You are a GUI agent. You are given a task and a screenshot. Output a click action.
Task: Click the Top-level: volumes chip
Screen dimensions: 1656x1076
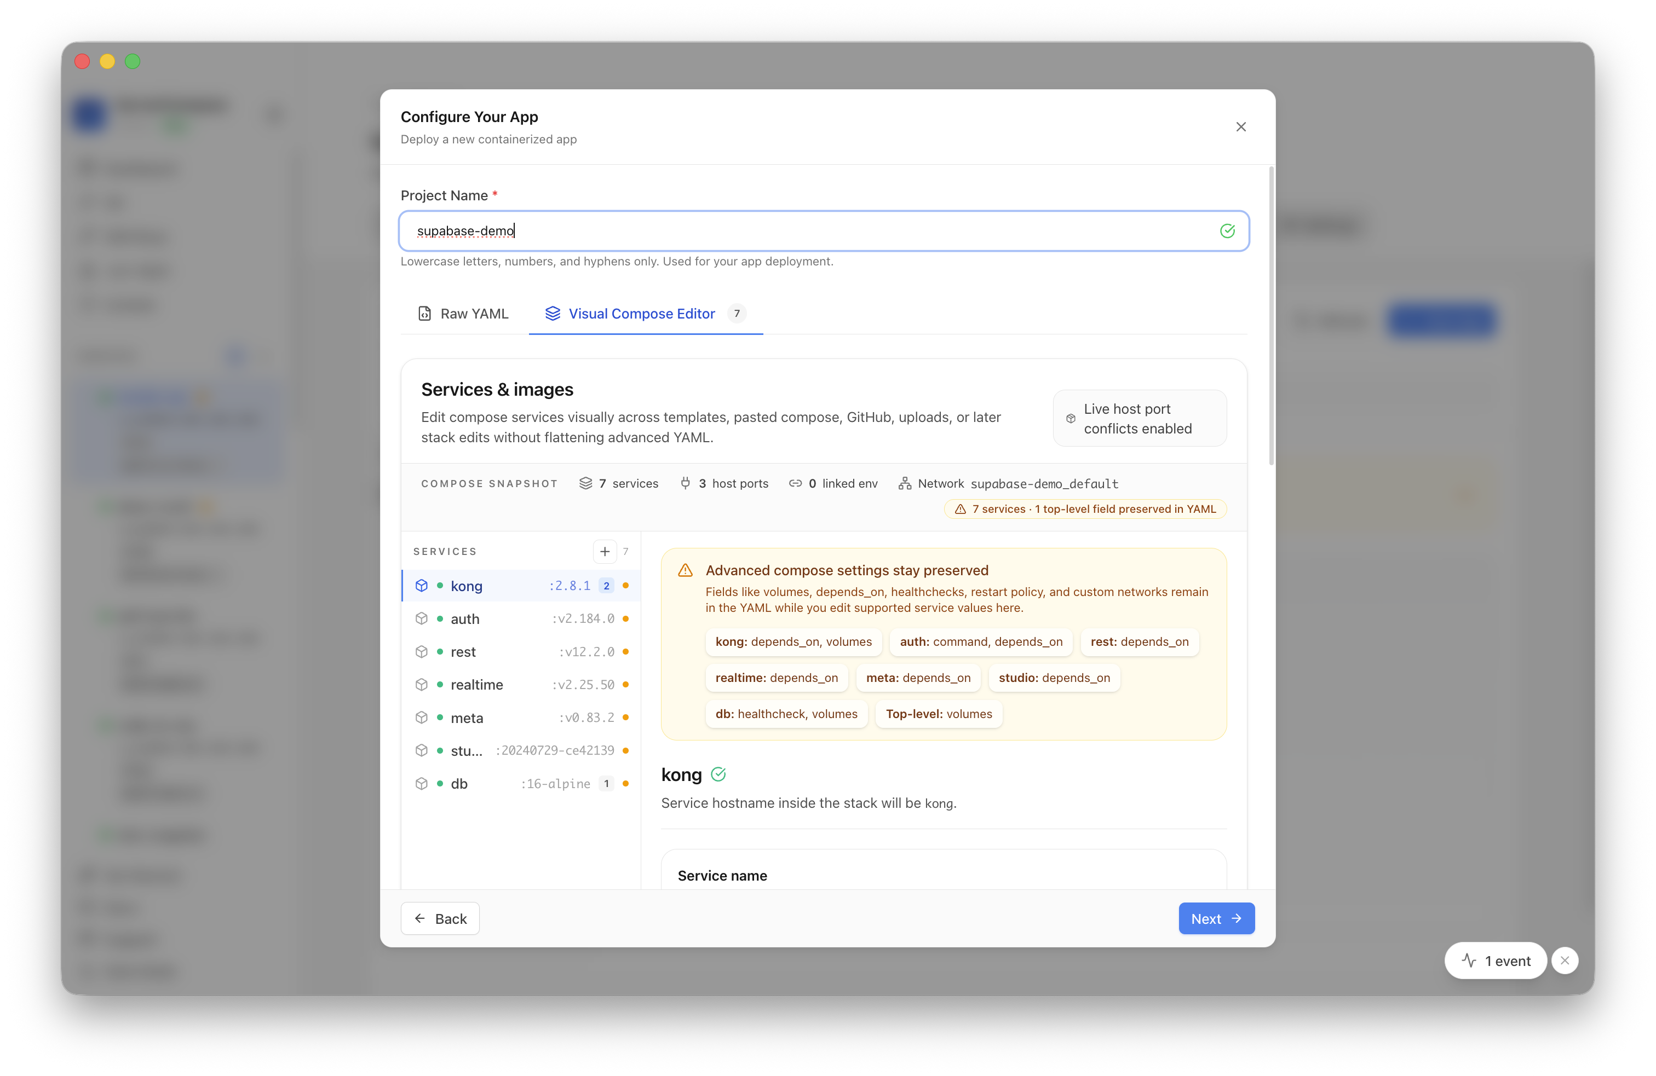tap(939, 714)
